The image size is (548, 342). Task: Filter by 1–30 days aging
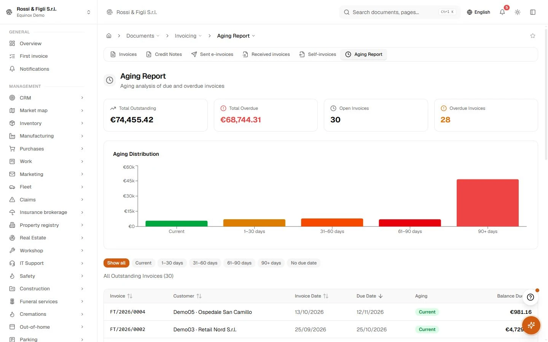click(x=172, y=263)
